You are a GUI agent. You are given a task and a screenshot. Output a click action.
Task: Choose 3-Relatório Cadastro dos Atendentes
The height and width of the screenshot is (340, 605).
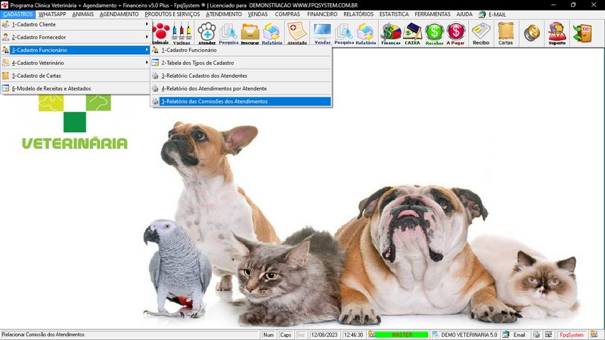pyautogui.click(x=241, y=76)
